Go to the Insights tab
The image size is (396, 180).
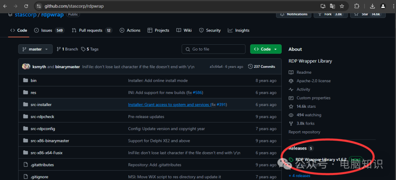tap(238, 30)
